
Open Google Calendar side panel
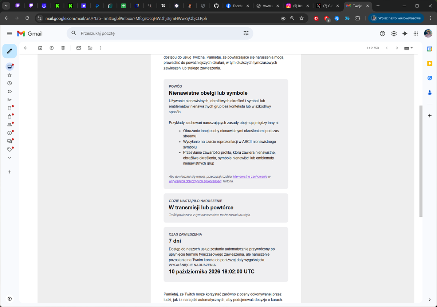(430, 49)
